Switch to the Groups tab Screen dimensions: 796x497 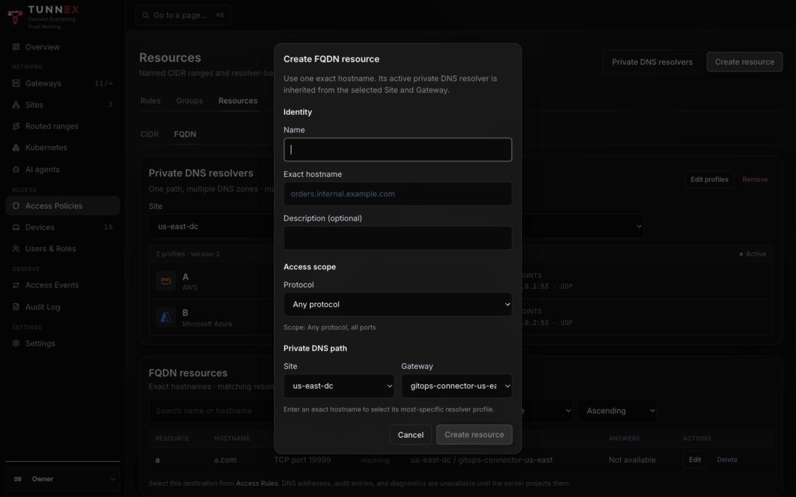(190, 101)
